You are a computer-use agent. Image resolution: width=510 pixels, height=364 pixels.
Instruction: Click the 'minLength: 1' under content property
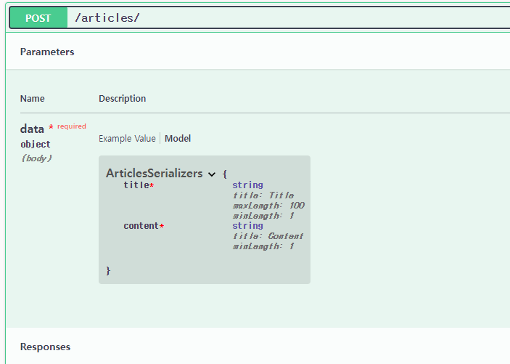[263, 246]
